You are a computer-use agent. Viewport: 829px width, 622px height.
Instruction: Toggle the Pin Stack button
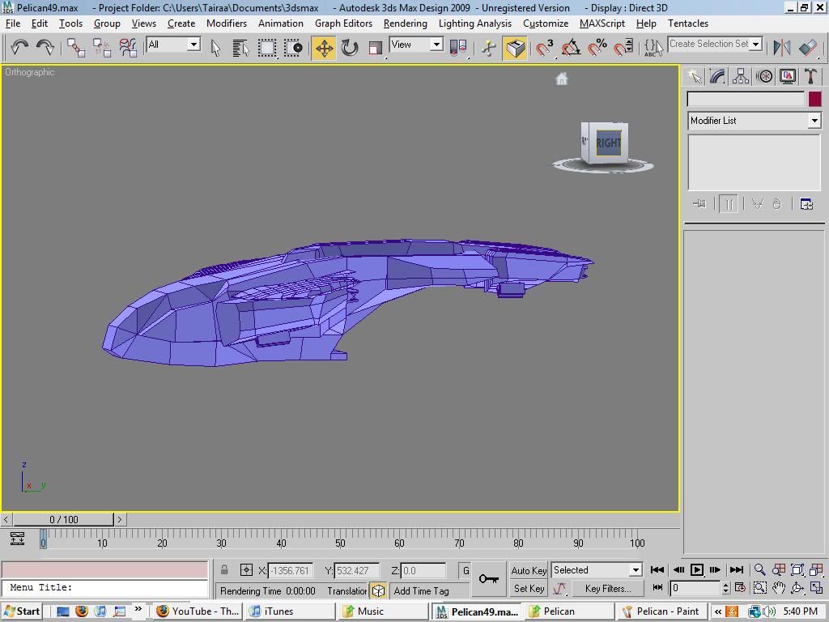click(699, 204)
